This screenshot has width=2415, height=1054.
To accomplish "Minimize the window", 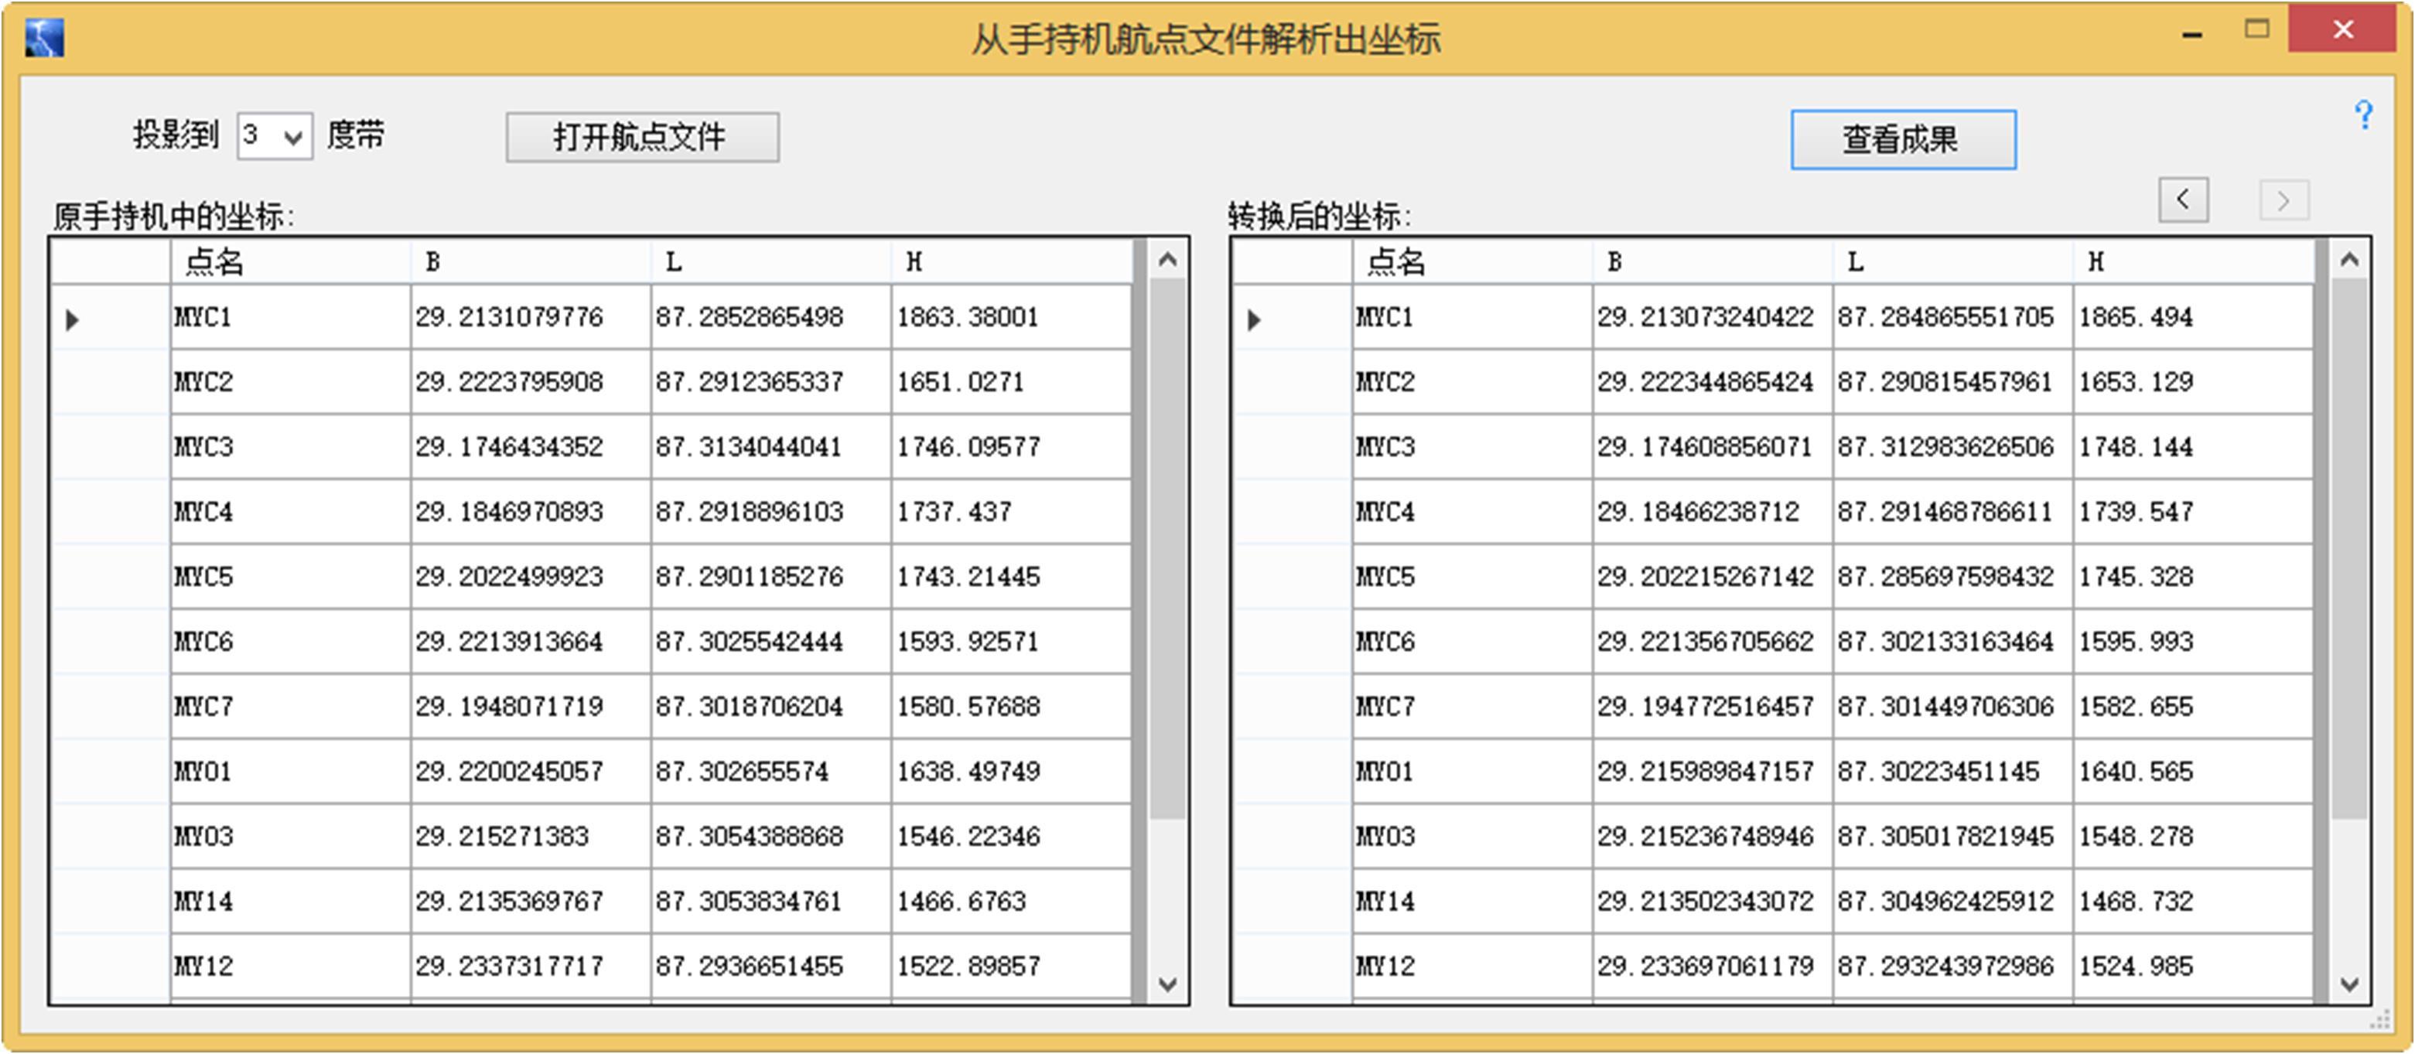I will point(2192,34).
